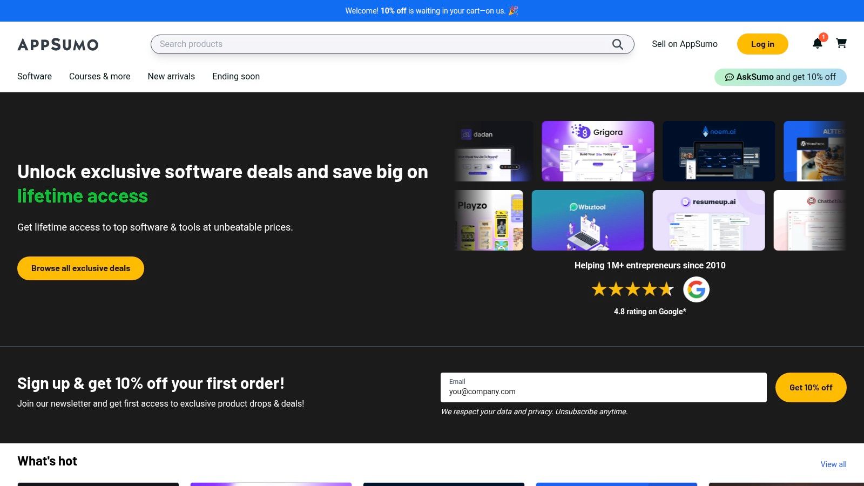Click the View all link
This screenshot has width=864, height=486.
(833, 464)
